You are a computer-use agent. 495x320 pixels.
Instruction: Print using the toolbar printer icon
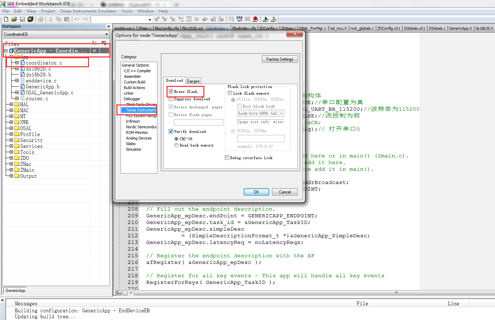(x=41, y=19)
